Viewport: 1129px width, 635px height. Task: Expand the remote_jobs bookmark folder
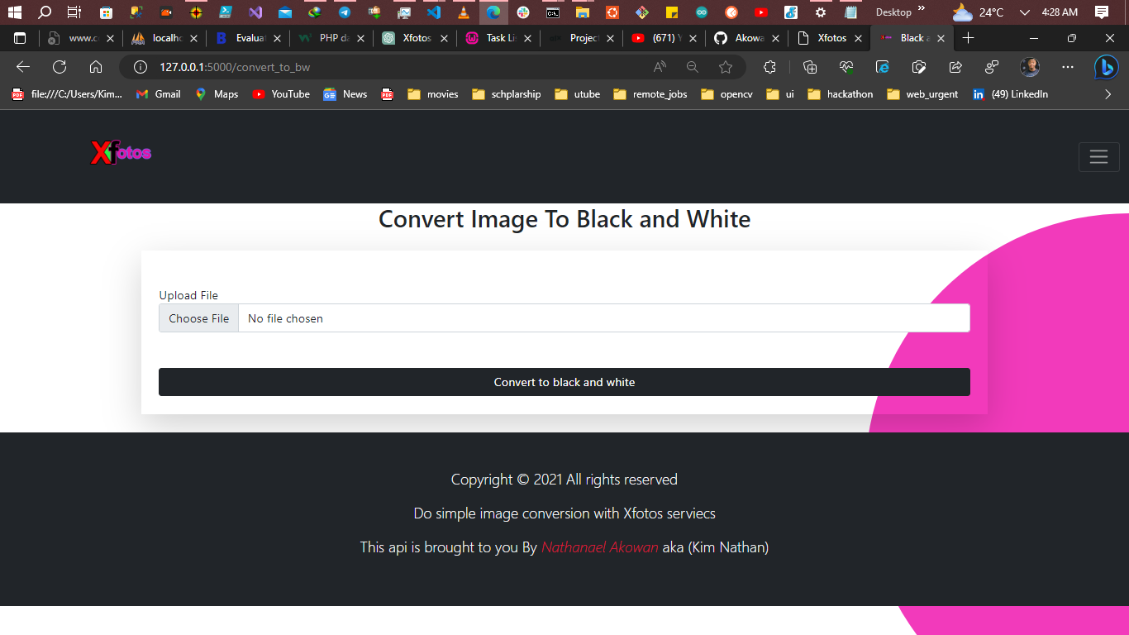pyautogui.click(x=650, y=94)
